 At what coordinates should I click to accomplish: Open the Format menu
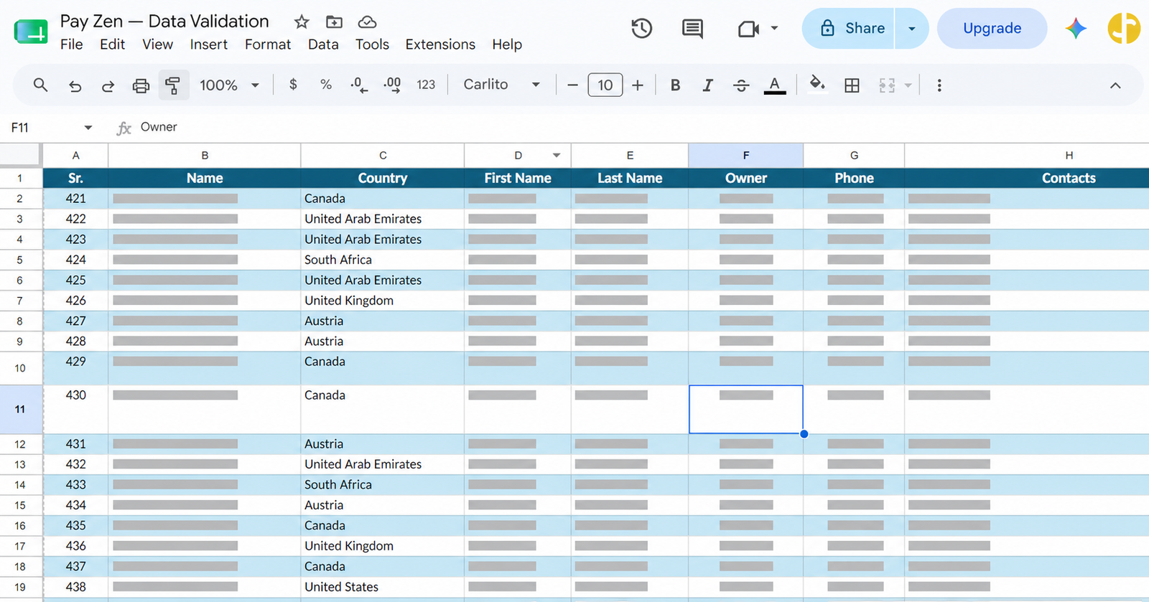pos(268,44)
